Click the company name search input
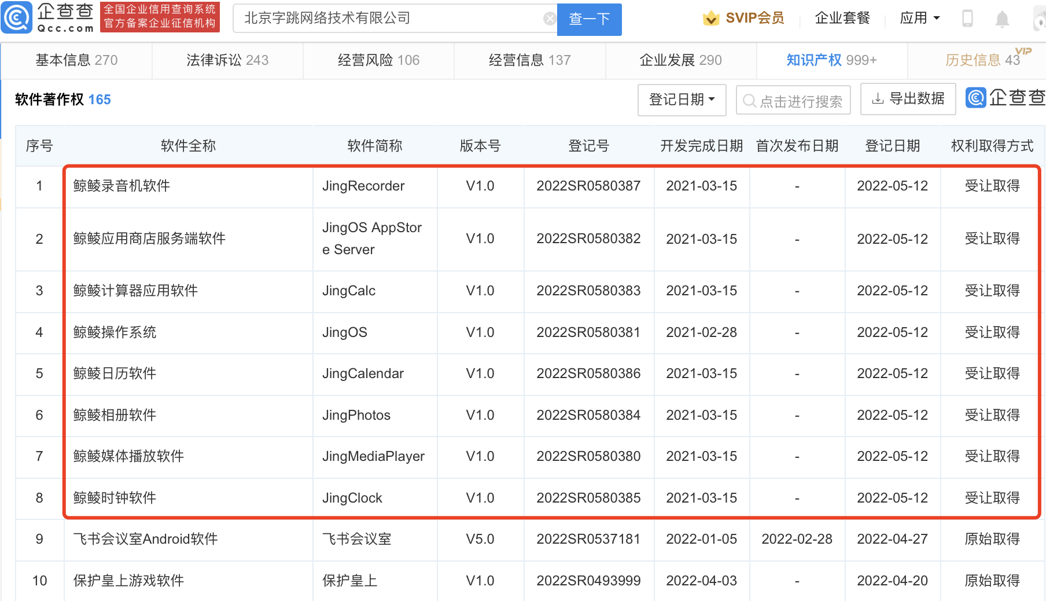This screenshot has width=1046, height=601. [x=395, y=19]
